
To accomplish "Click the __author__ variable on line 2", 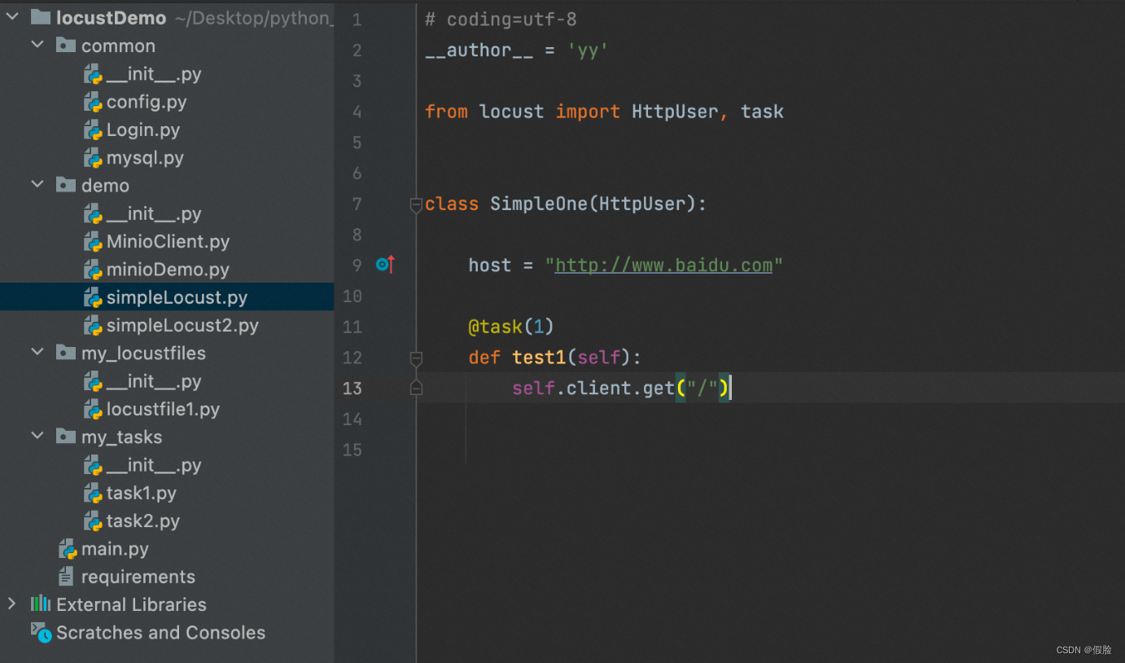I will (x=479, y=50).
